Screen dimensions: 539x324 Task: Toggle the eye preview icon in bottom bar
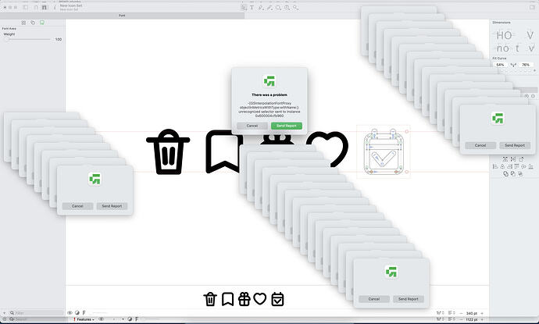tap(70, 313)
